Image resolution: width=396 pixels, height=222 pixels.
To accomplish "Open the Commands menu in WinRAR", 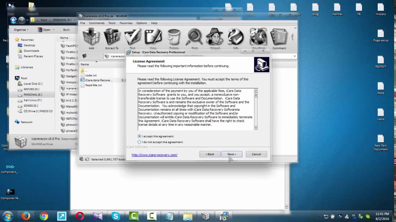I will point(97,23).
